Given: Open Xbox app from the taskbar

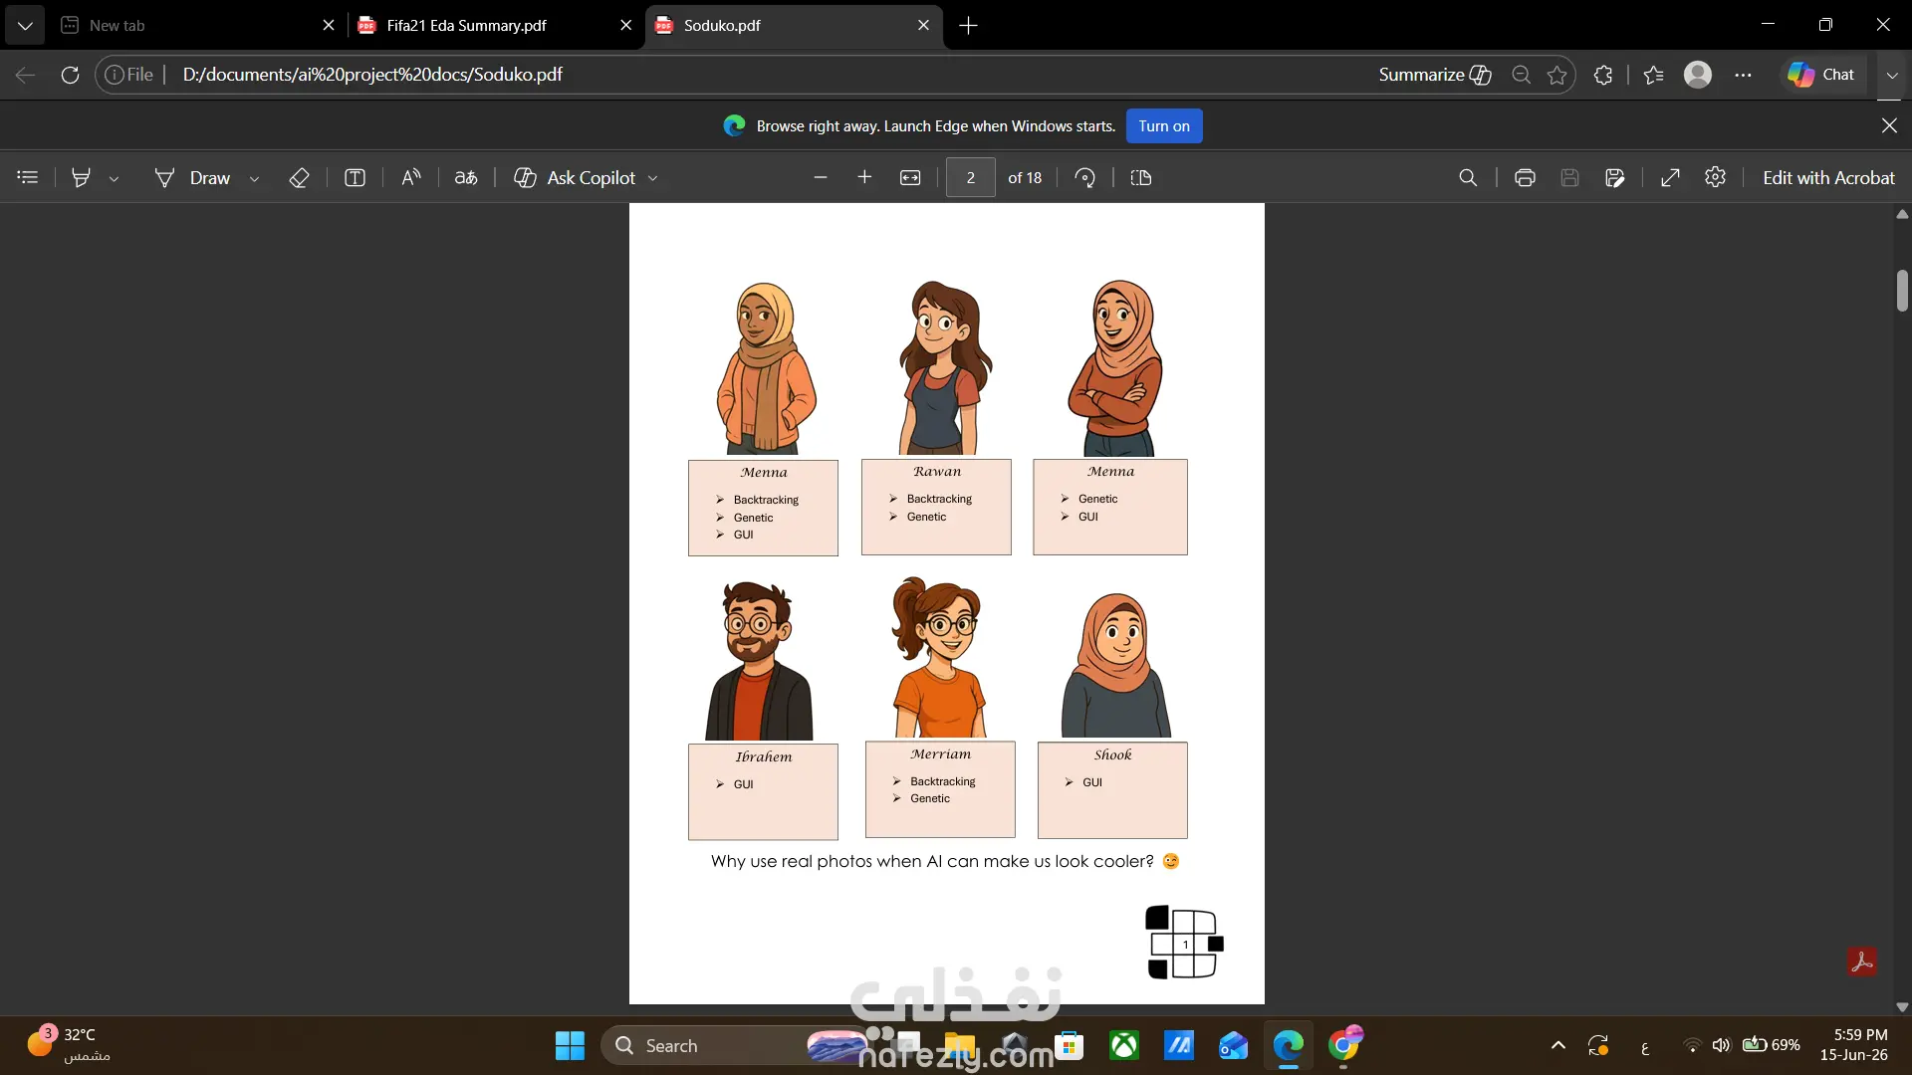Looking at the screenshot, I should 1124,1046.
